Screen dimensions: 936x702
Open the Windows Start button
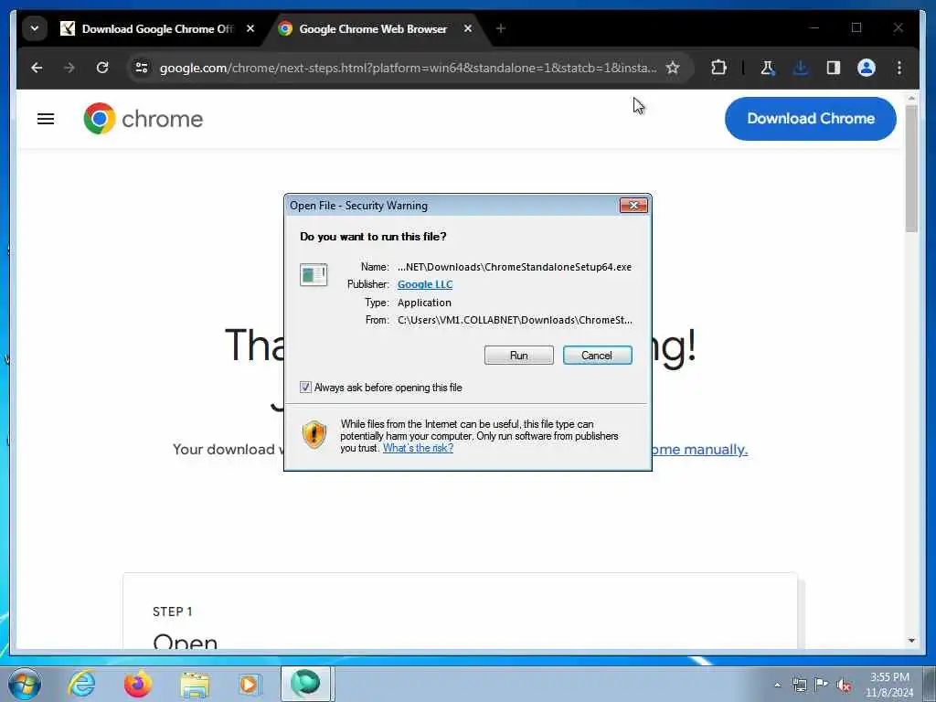pos(24,684)
